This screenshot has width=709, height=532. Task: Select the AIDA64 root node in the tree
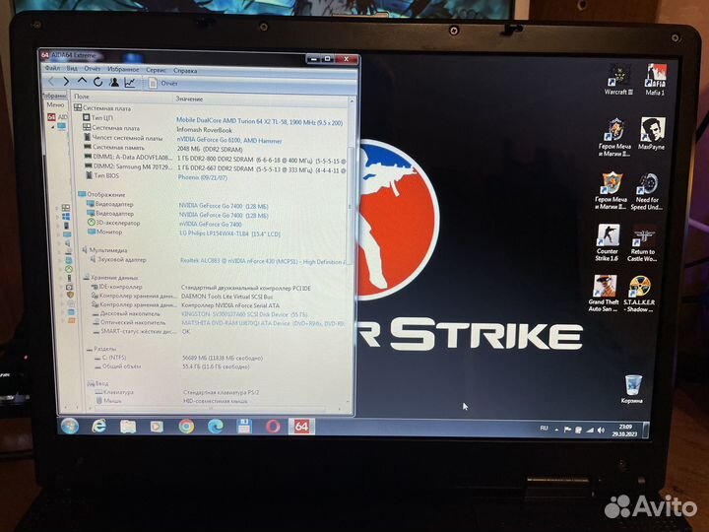tap(56, 117)
